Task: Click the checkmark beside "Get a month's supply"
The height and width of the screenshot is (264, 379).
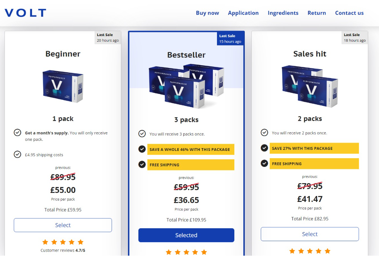Action: pyautogui.click(x=17, y=133)
